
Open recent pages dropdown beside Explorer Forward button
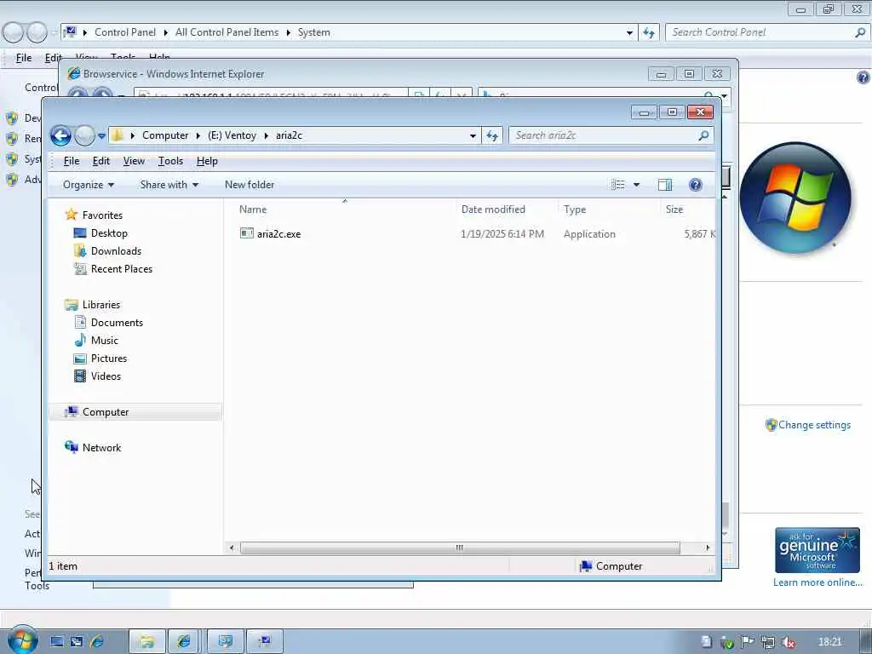coord(101,135)
